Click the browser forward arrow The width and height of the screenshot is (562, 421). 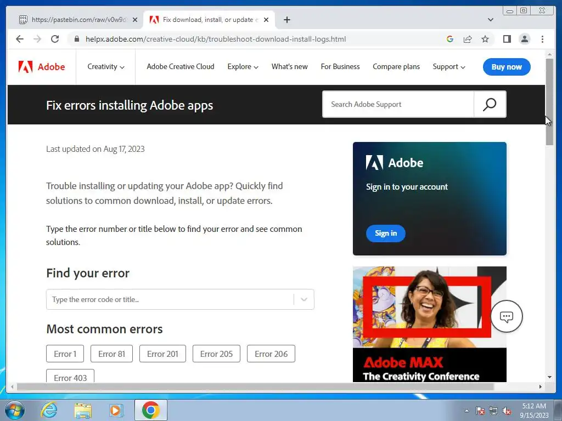click(37, 39)
